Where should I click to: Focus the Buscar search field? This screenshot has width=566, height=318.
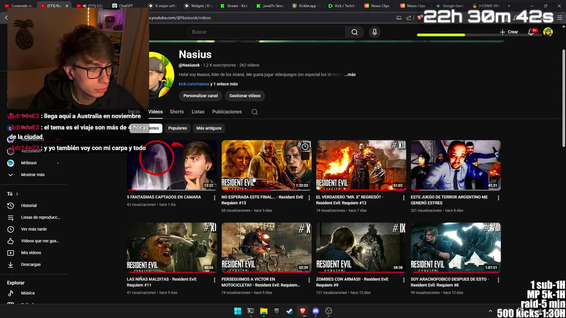(x=266, y=32)
